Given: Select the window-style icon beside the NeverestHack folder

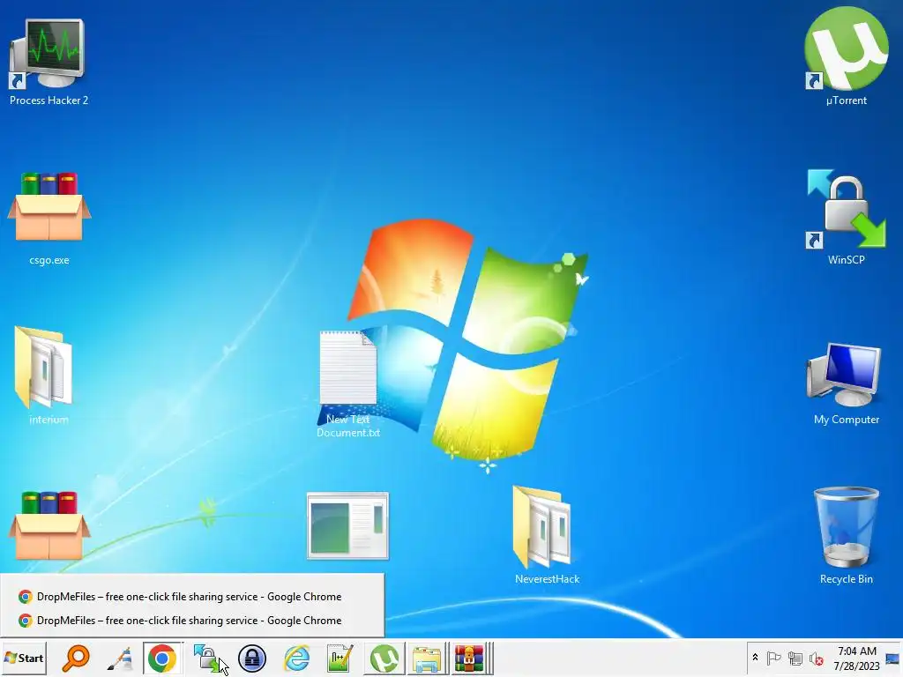Looking at the screenshot, I should 347,525.
